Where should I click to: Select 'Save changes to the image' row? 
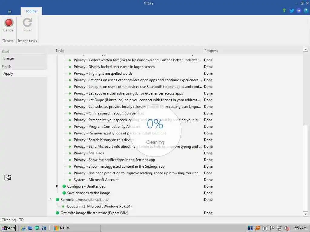point(88,193)
